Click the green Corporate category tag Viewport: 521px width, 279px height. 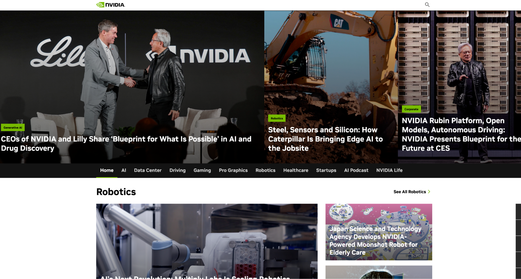click(x=411, y=109)
